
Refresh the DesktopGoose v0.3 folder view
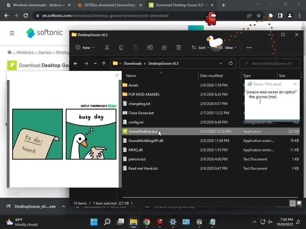tap(231, 63)
